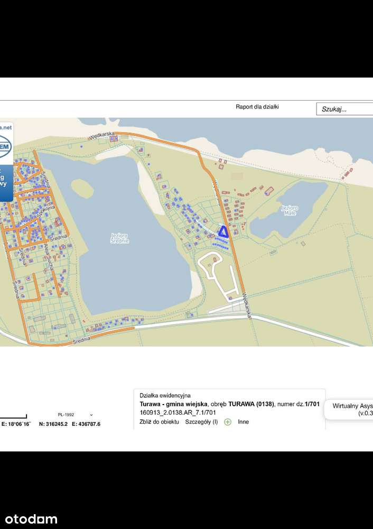373x529 pixels.
Task: Click the green plus circle icon
Action: (x=228, y=422)
